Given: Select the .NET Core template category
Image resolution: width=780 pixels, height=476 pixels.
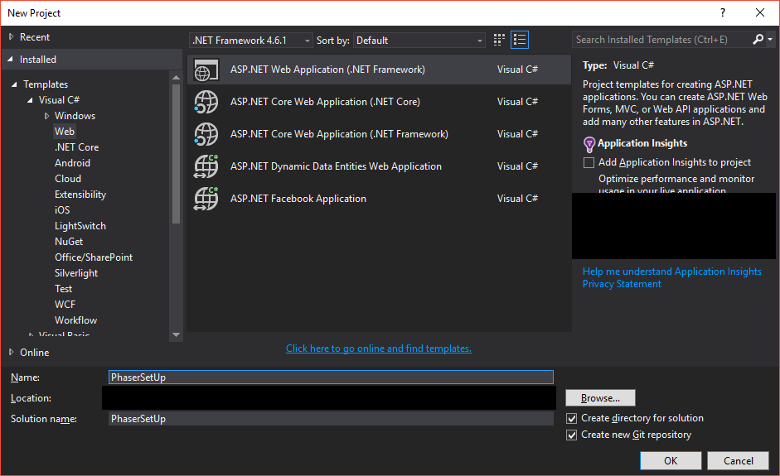Looking at the screenshot, I should click(x=76, y=147).
